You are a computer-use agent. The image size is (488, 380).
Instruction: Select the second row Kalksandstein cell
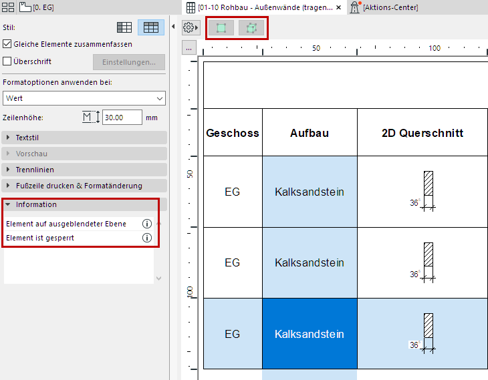coord(310,262)
